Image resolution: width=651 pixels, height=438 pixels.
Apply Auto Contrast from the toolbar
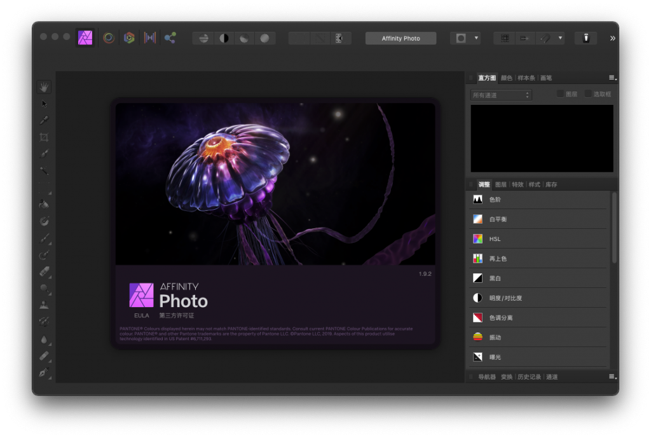click(x=224, y=38)
